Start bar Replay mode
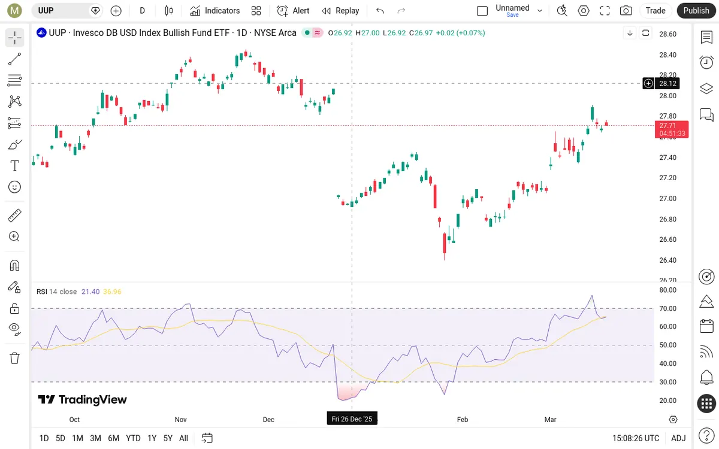 [x=340, y=11]
